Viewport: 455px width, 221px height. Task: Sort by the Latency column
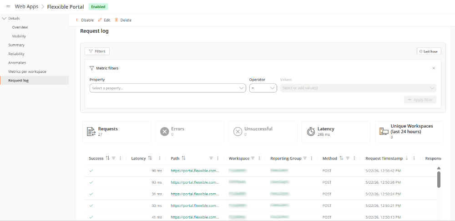(x=150, y=158)
